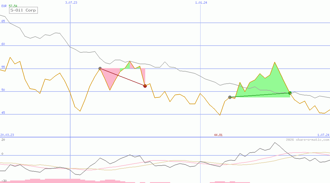Click the 20 oscillator axis label
Screen dimensions: 330x183
tap(3, 140)
